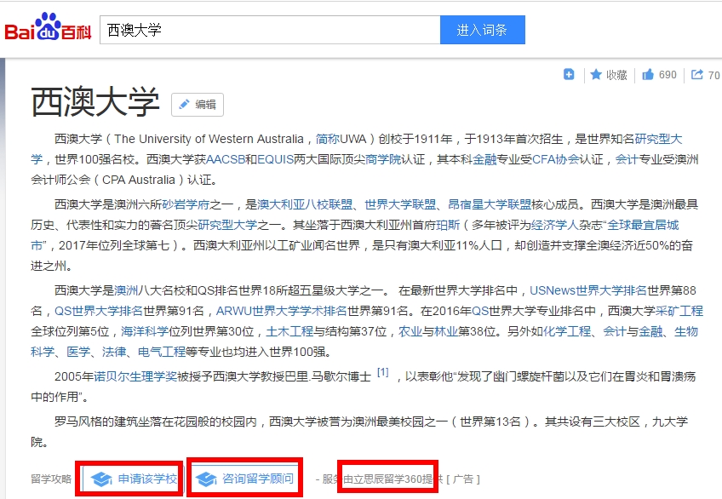Image resolution: width=722 pixels, height=499 pixels.
Task: Open the CFA协会 link
Action: click(555, 159)
